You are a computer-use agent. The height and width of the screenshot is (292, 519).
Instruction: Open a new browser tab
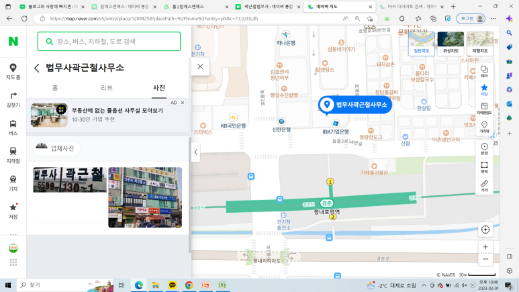(453, 7)
